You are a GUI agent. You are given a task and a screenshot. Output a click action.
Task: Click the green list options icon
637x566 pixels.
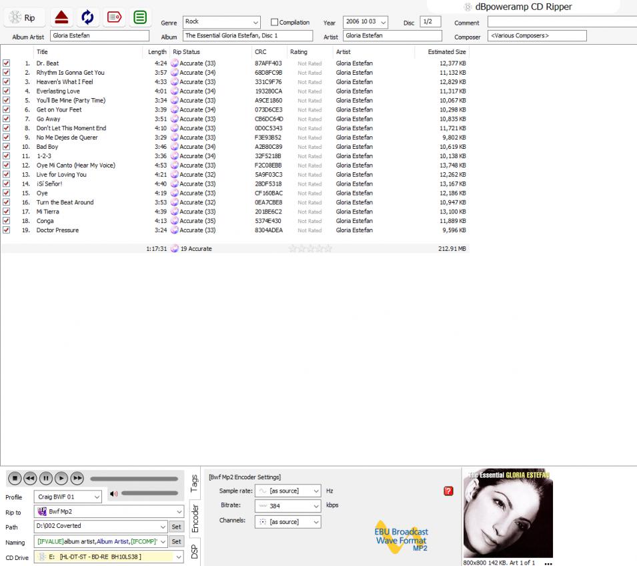coord(139,17)
